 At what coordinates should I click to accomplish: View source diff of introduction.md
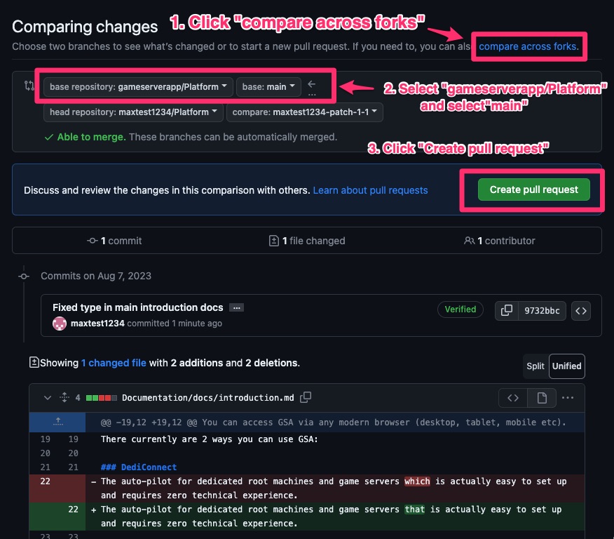tap(513, 398)
